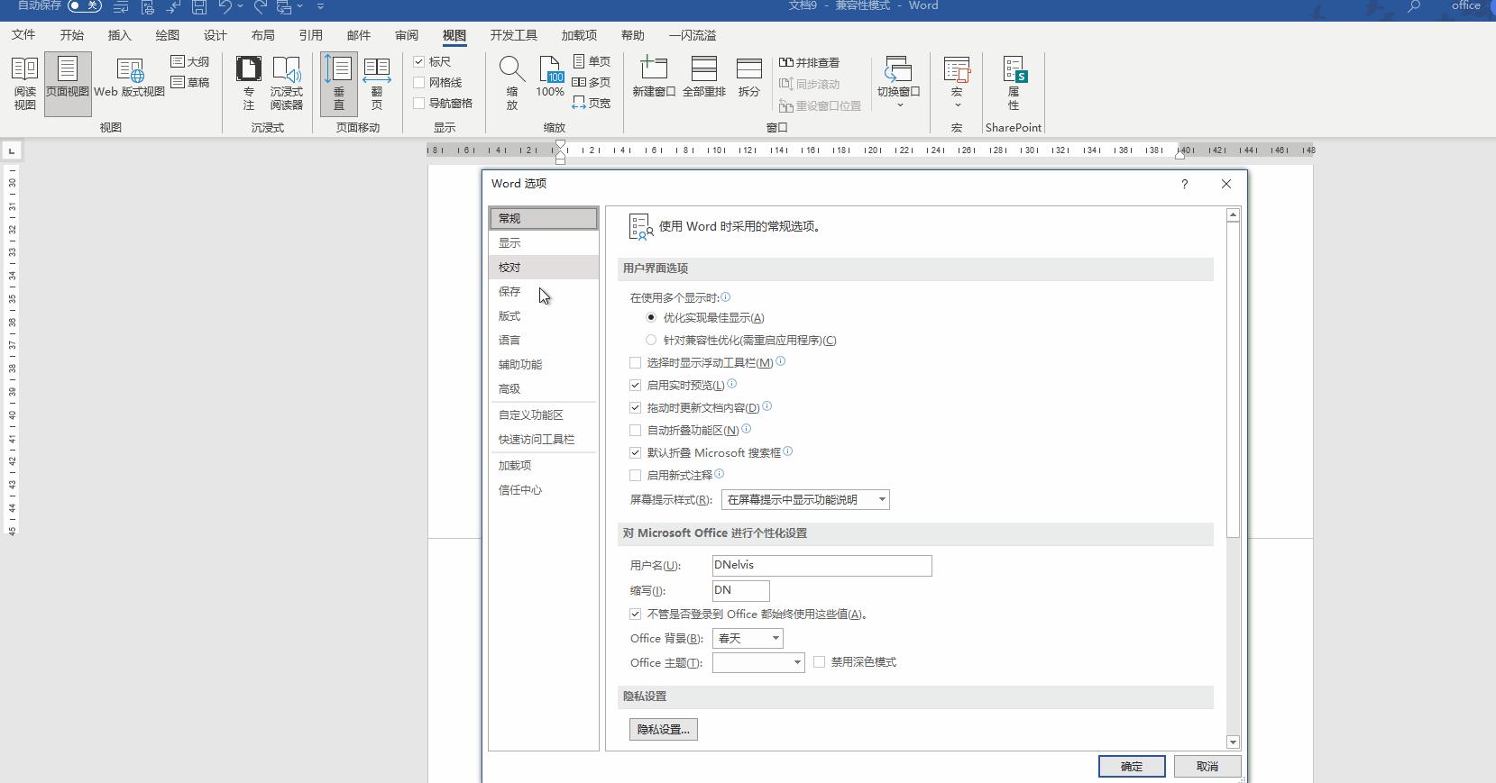Click 确定 to confirm options
The width and height of the screenshot is (1496, 783).
point(1132,766)
